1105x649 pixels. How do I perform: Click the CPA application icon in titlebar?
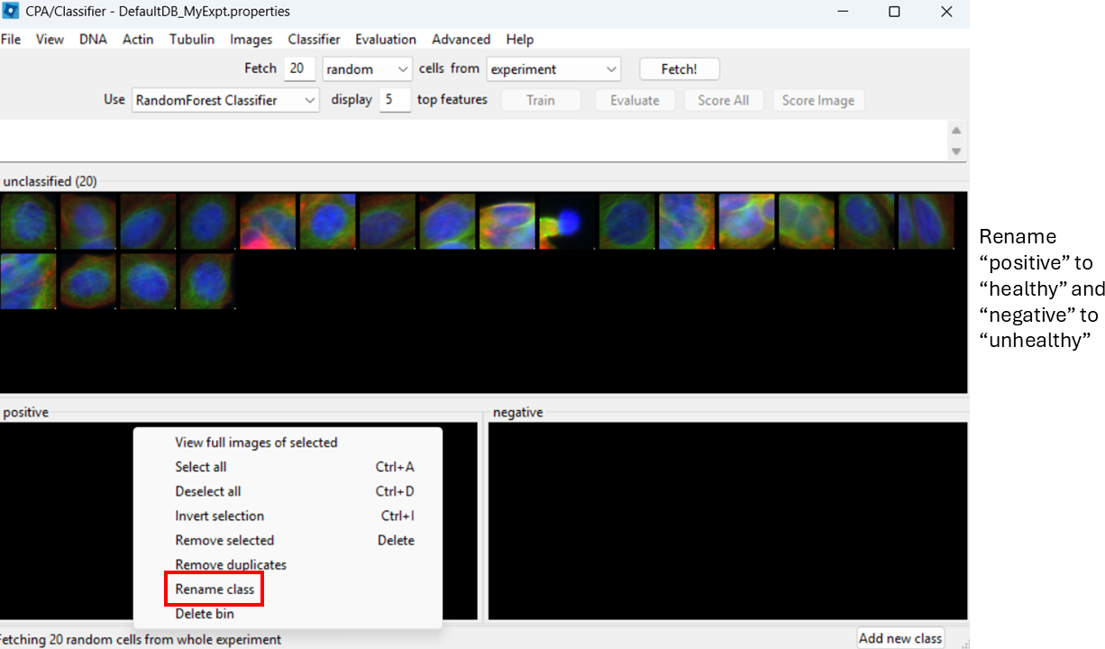click(x=12, y=11)
